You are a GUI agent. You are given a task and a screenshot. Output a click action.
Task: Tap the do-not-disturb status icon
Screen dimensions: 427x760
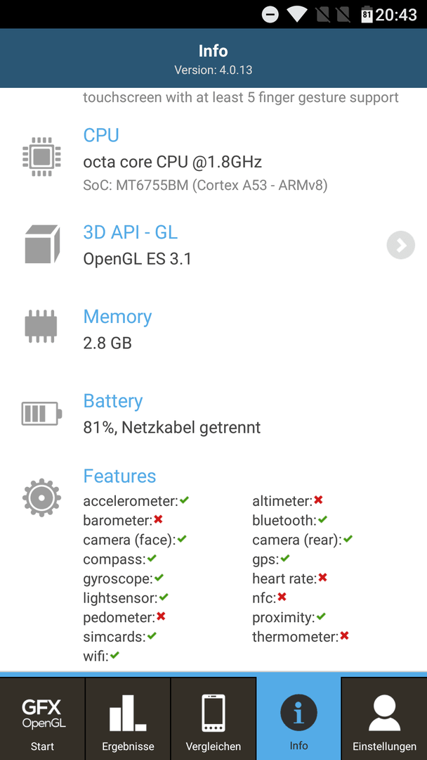pyautogui.click(x=270, y=15)
